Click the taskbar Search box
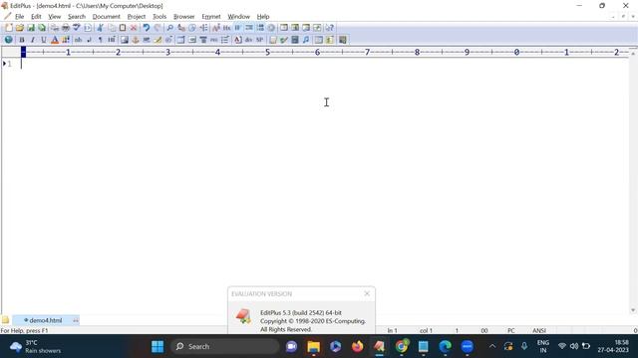This screenshot has width=638, height=358. pyautogui.click(x=224, y=346)
